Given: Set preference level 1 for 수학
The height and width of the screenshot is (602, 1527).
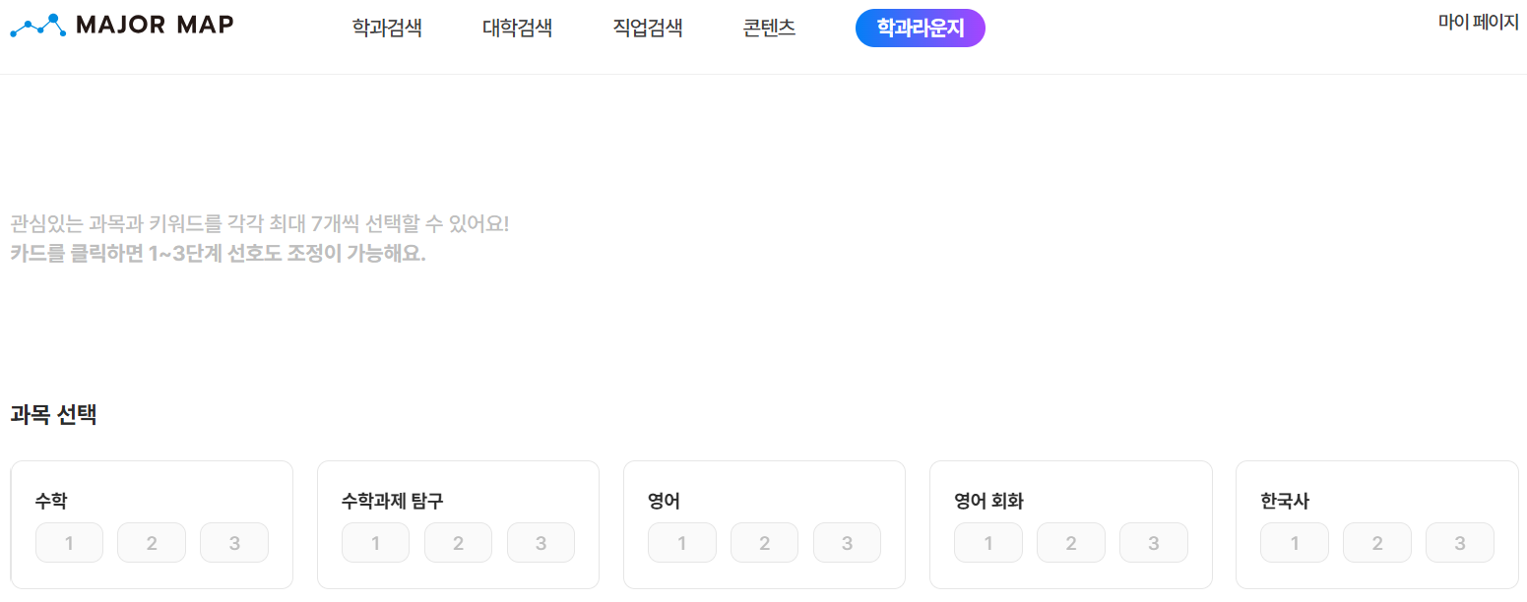Looking at the screenshot, I should pyautogui.click(x=69, y=541).
